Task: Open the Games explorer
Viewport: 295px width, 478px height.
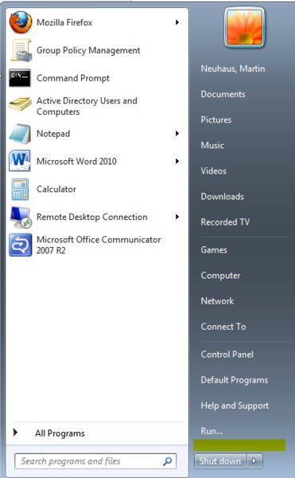Action: pos(214,250)
